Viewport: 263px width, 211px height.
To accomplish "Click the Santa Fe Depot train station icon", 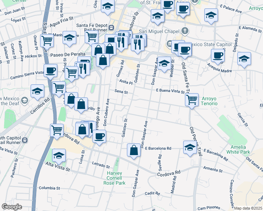I will tap(111, 27).
